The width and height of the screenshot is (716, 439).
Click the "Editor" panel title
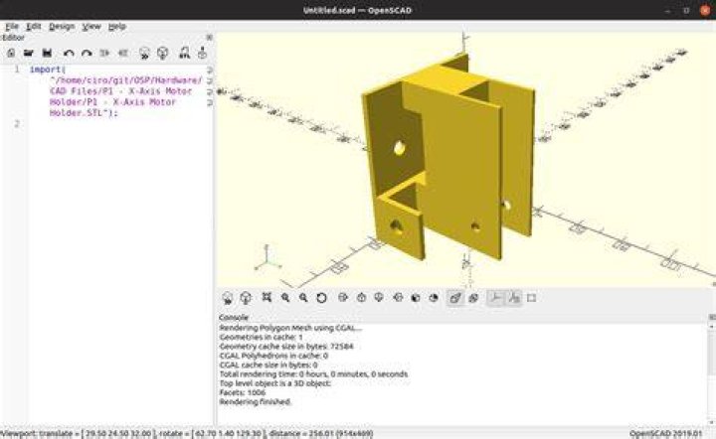[13, 38]
